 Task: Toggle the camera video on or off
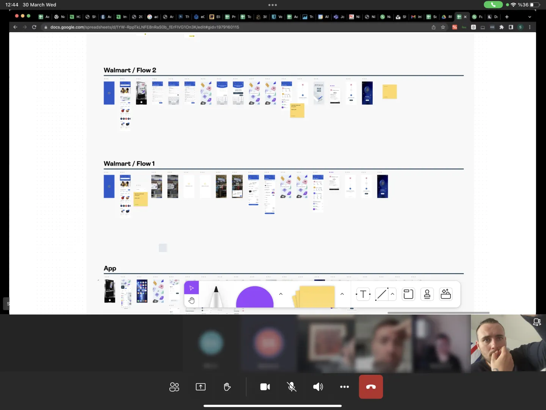(265, 387)
